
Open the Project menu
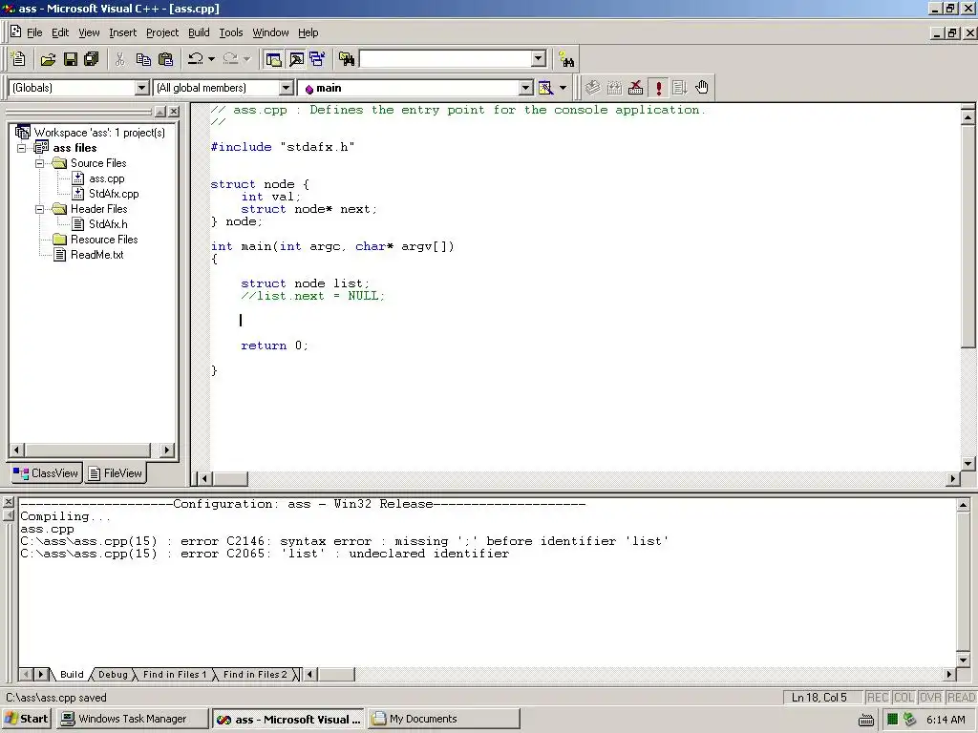coord(162,32)
